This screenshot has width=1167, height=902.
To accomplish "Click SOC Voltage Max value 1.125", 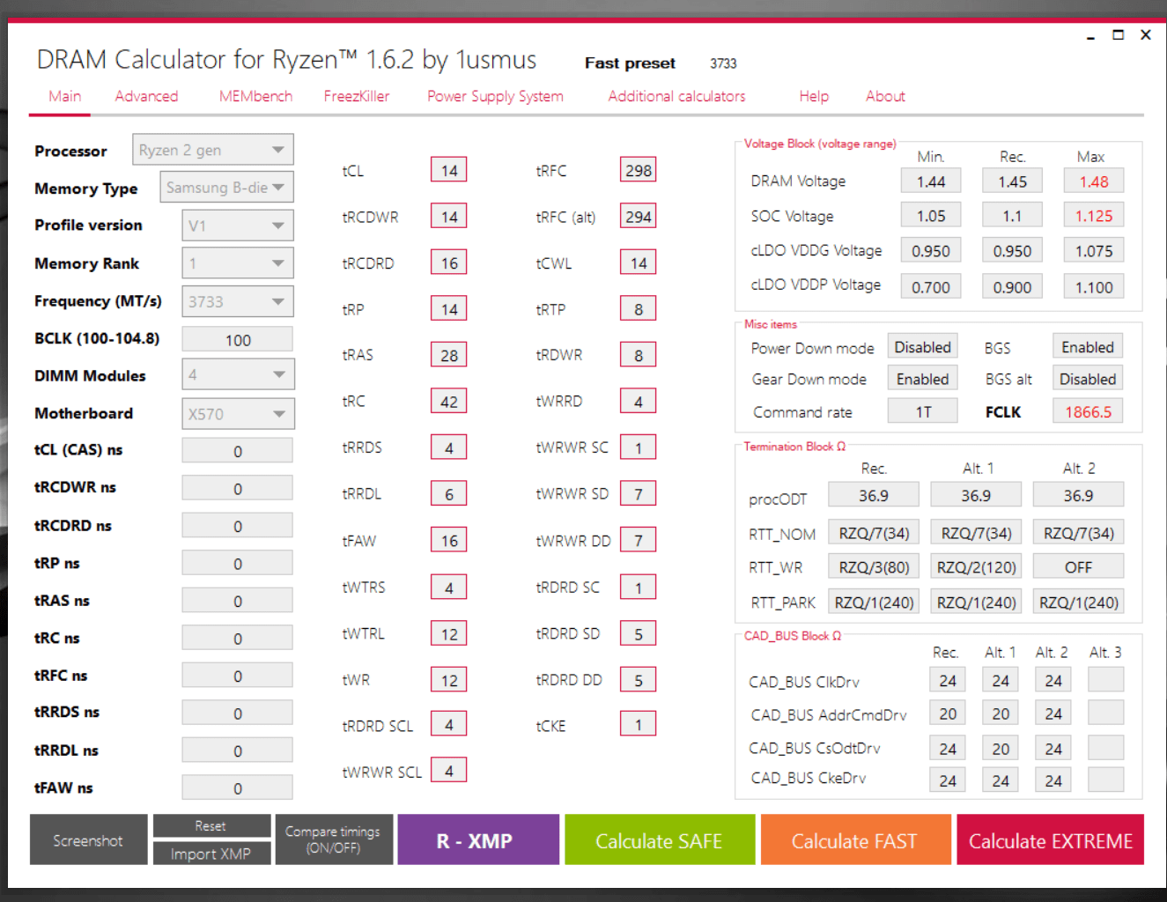I will click(x=1094, y=216).
